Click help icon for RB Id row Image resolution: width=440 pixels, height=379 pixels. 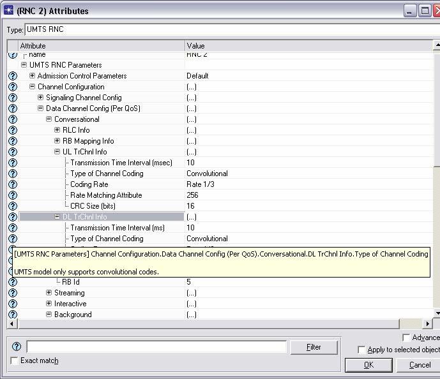[x=13, y=282]
